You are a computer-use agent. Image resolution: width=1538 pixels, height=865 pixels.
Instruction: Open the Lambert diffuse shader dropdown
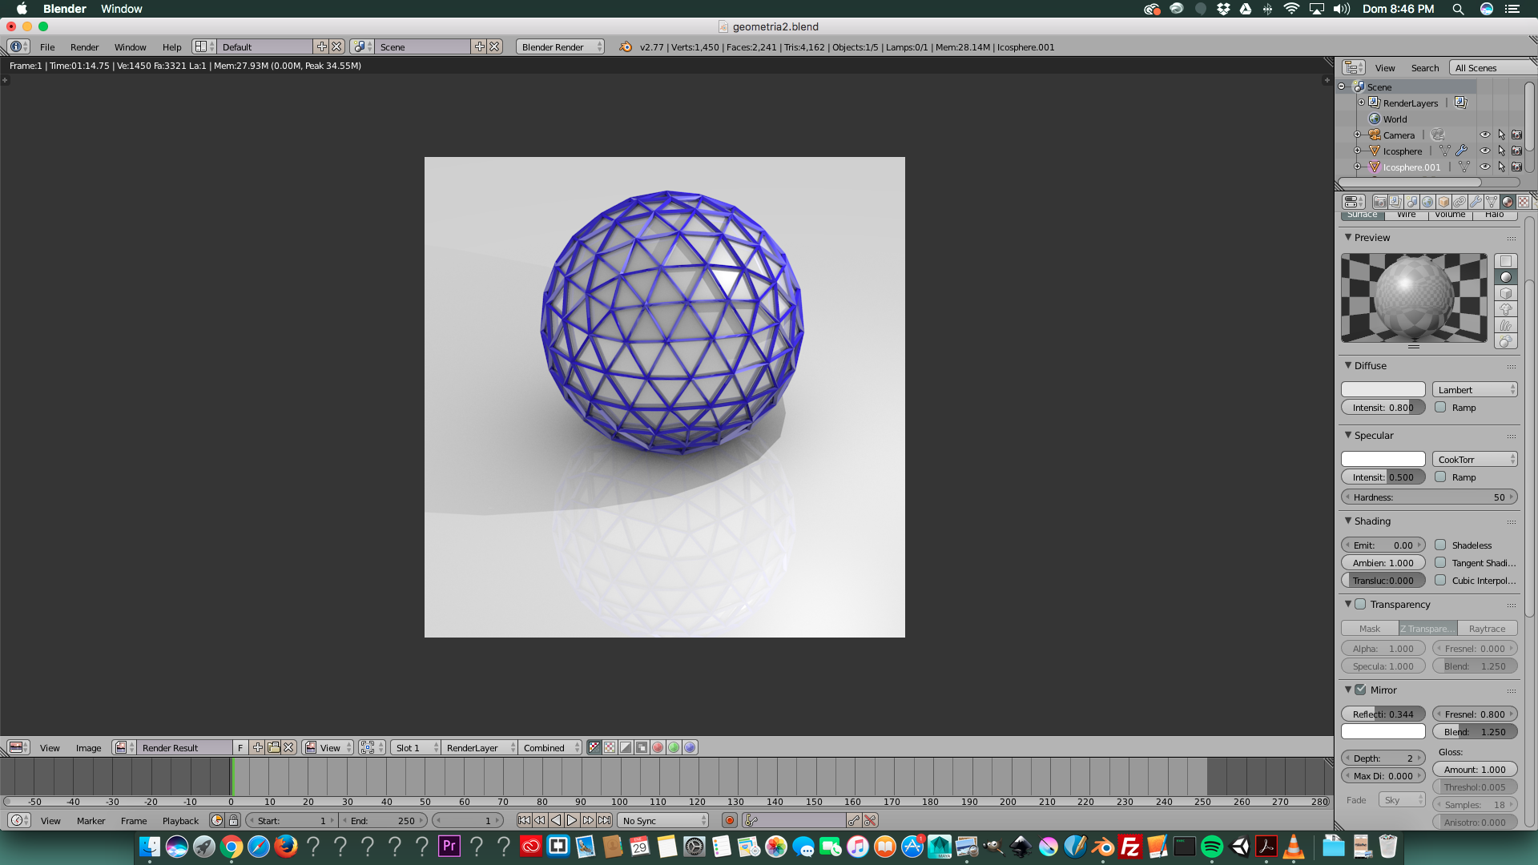[1475, 389]
